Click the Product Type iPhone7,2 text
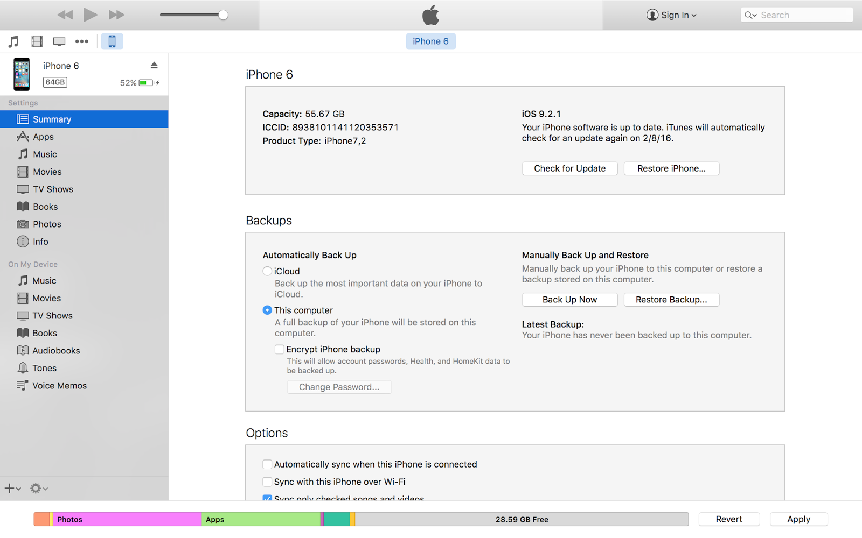The height and width of the screenshot is (538, 862). click(x=314, y=141)
